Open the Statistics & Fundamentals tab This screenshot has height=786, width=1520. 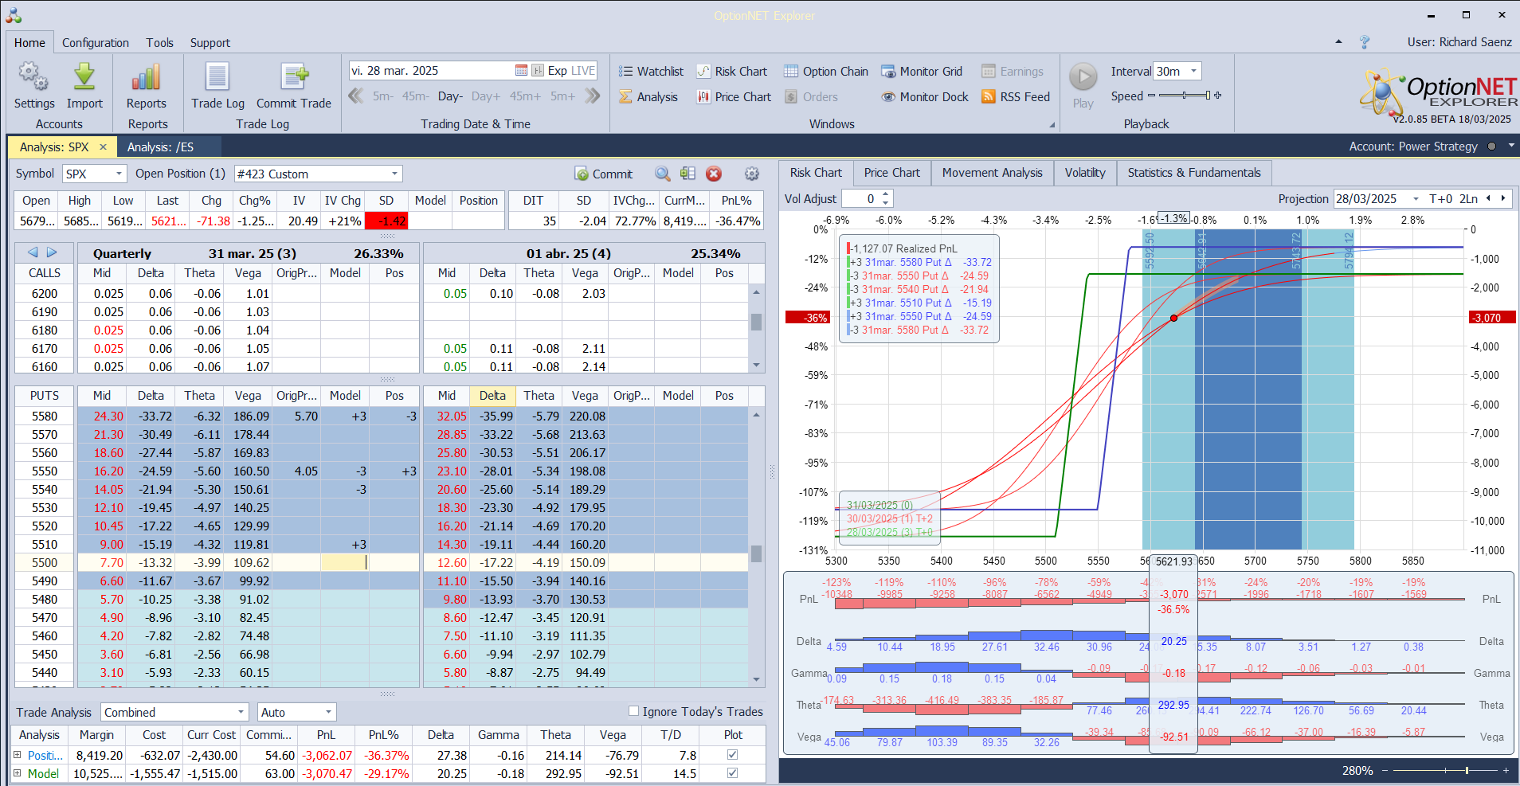point(1194,173)
